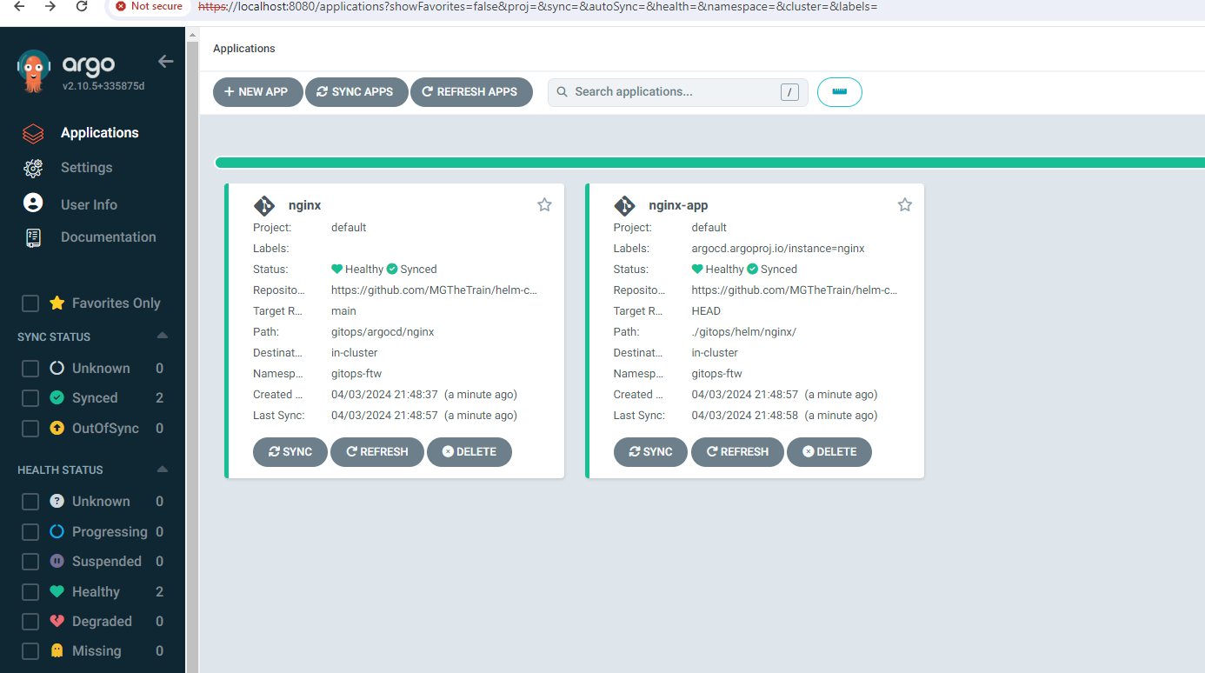Click the Healthy heart icon on nginx card
The width and height of the screenshot is (1205, 673).
pyautogui.click(x=337, y=270)
